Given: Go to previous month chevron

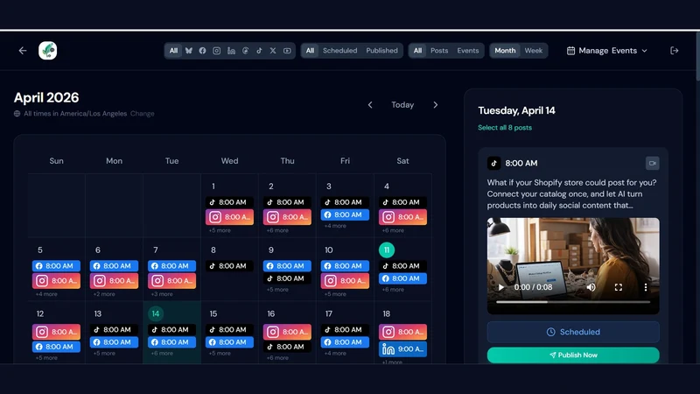Looking at the screenshot, I should coord(370,104).
